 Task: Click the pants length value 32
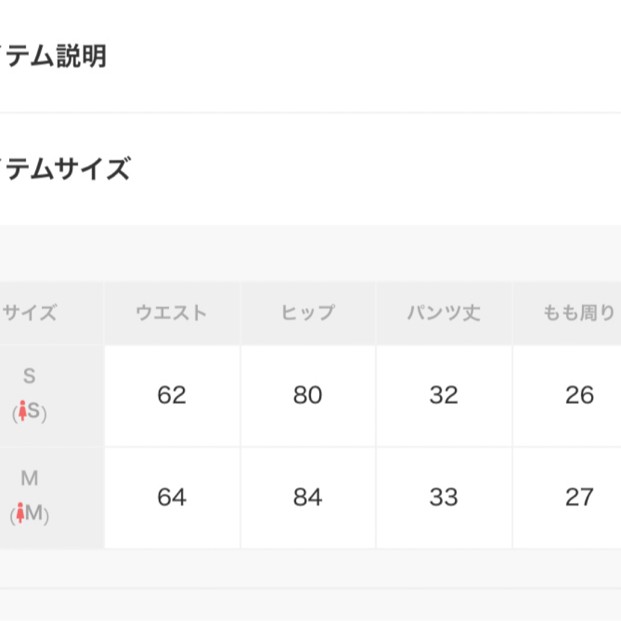(x=444, y=395)
